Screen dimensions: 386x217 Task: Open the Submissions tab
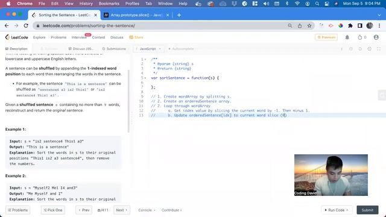(x=114, y=49)
